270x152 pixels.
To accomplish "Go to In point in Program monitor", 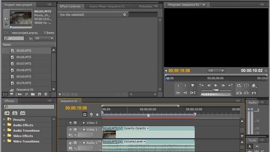I will (x=178, y=93).
